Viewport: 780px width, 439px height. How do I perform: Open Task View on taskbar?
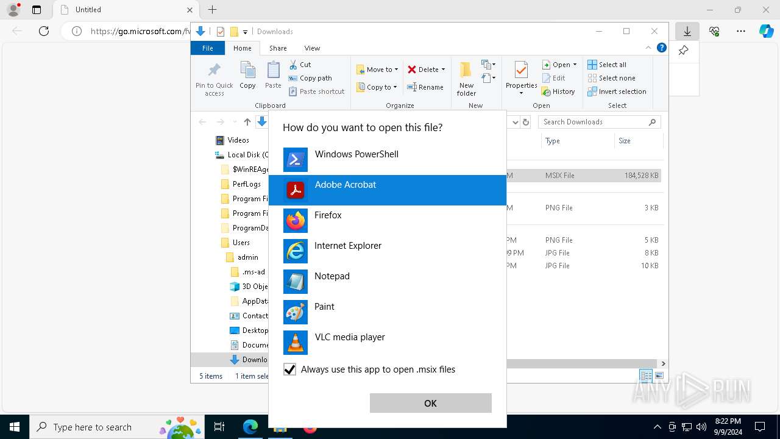coord(219,427)
